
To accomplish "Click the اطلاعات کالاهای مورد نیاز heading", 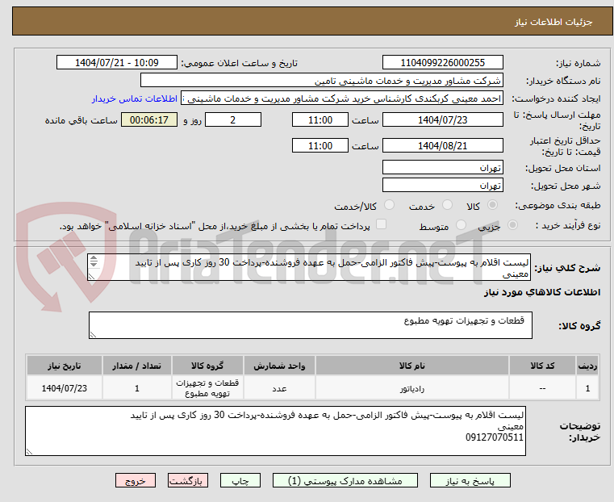I will tap(542, 292).
